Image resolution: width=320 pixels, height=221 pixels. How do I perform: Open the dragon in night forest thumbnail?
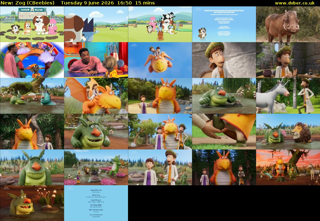click(x=224, y=167)
